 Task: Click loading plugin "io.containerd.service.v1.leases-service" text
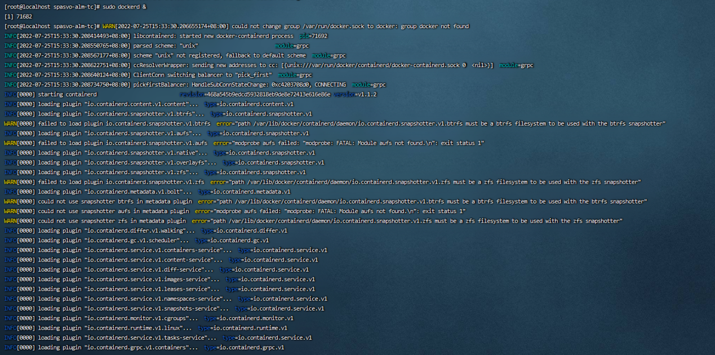128,289
